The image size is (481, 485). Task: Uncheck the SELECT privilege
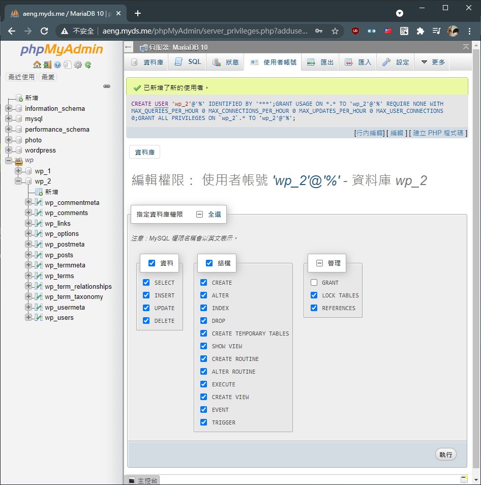point(146,282)
